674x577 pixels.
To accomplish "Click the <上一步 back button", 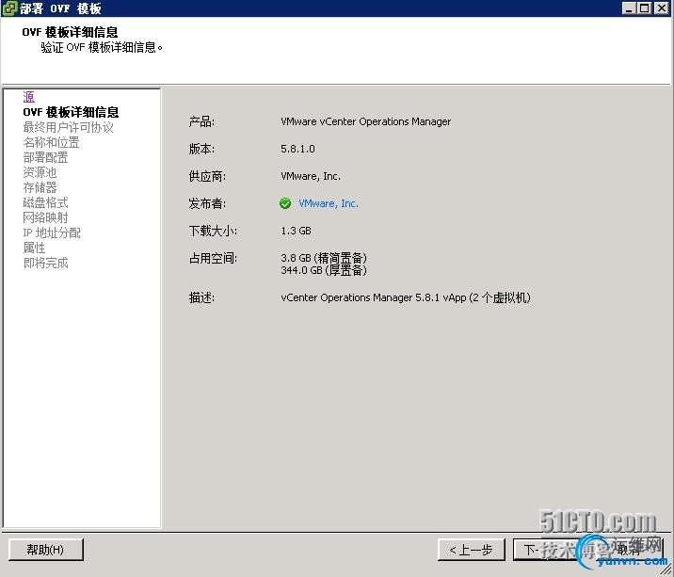I will pos(471,550).
